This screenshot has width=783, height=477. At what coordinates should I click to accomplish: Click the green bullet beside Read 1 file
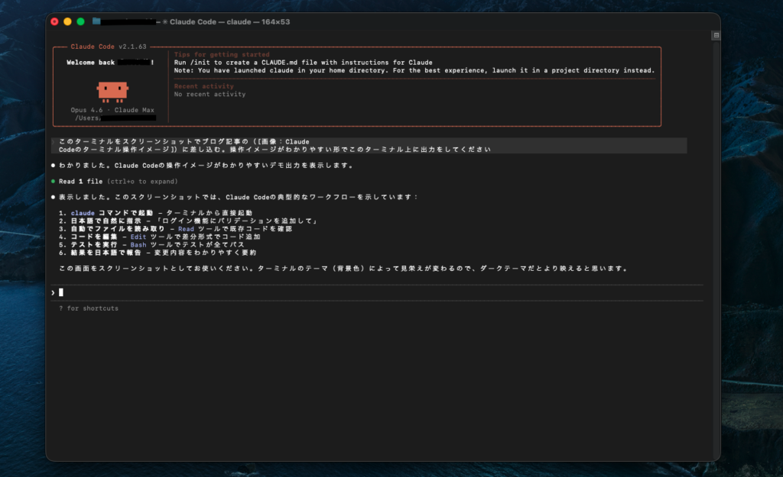53,182
